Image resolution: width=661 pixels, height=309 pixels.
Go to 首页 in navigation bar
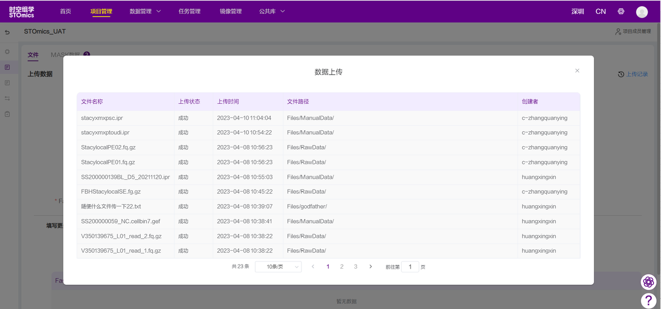(x=66, y=11)
